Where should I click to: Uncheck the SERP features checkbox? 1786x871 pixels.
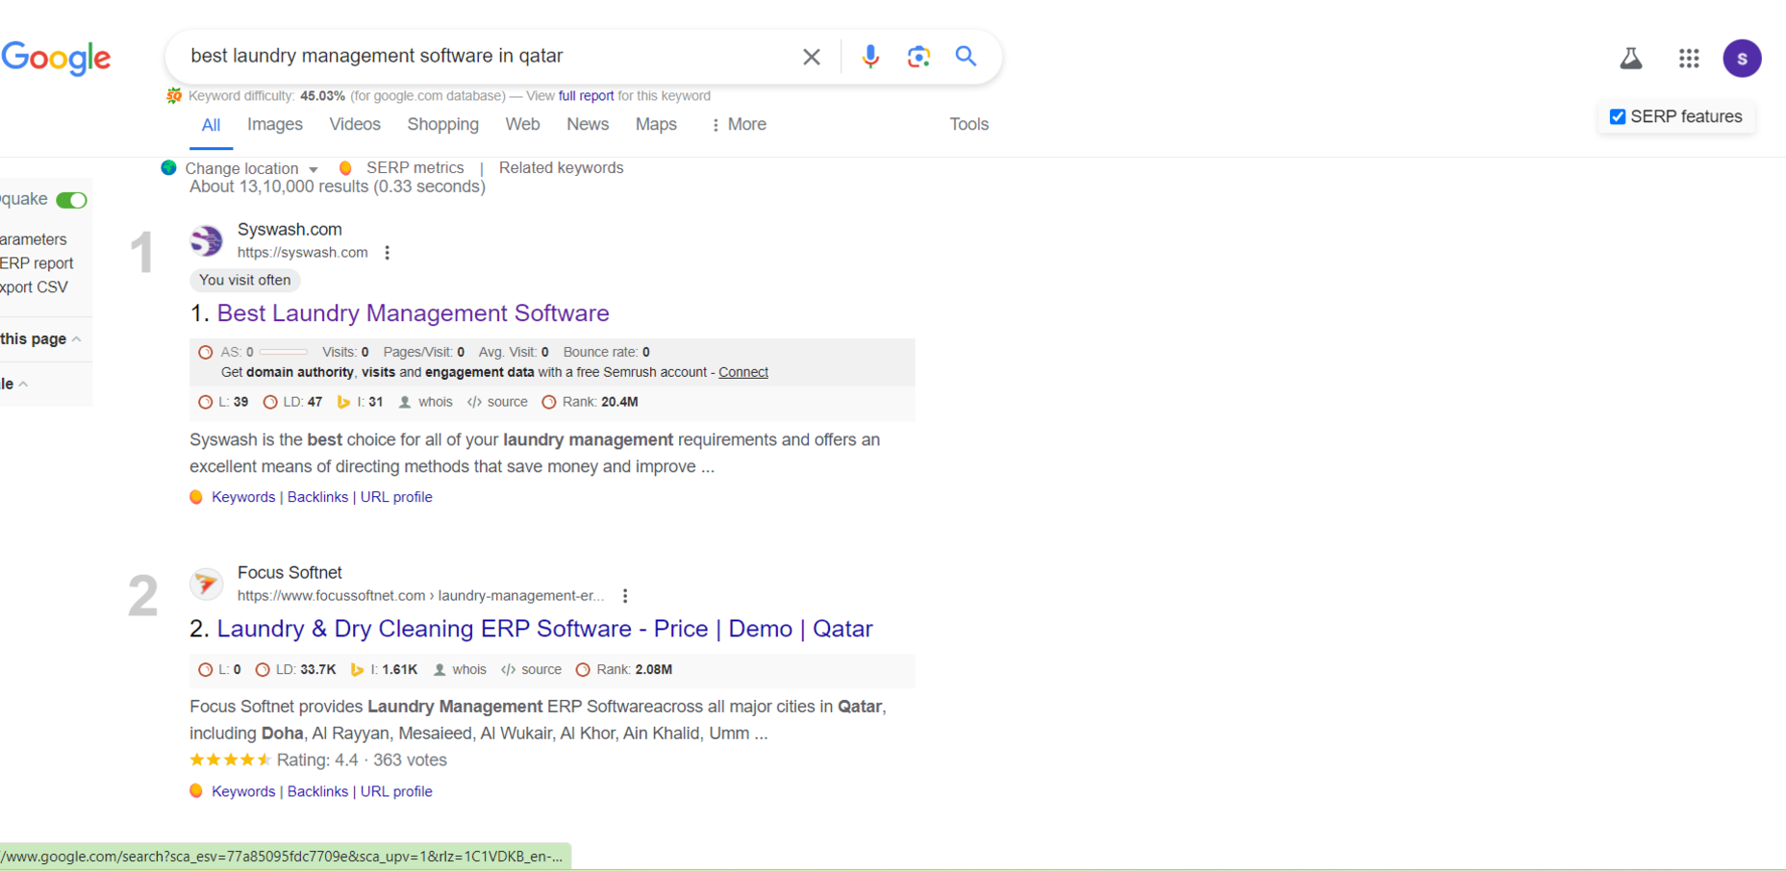1618,117
